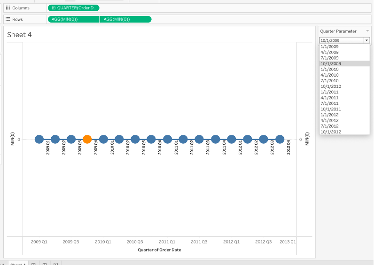This screenshot has width=374, height=265.
Task: Choose 1/1/2010 from the parameter list
Action: [x=344, y=70]
